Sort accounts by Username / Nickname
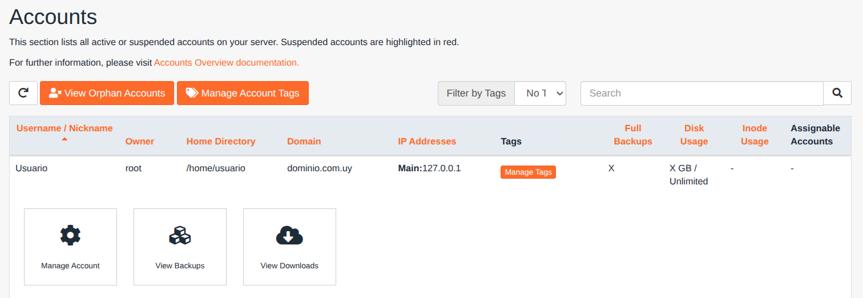The width and height of the screenshot is (863, 298). click(x=64, y=128)
